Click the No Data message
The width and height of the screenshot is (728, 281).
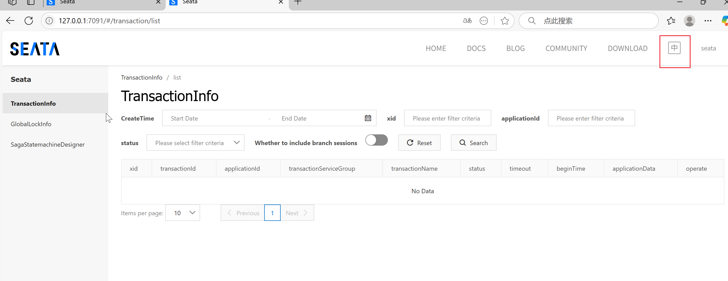[422, 191]
